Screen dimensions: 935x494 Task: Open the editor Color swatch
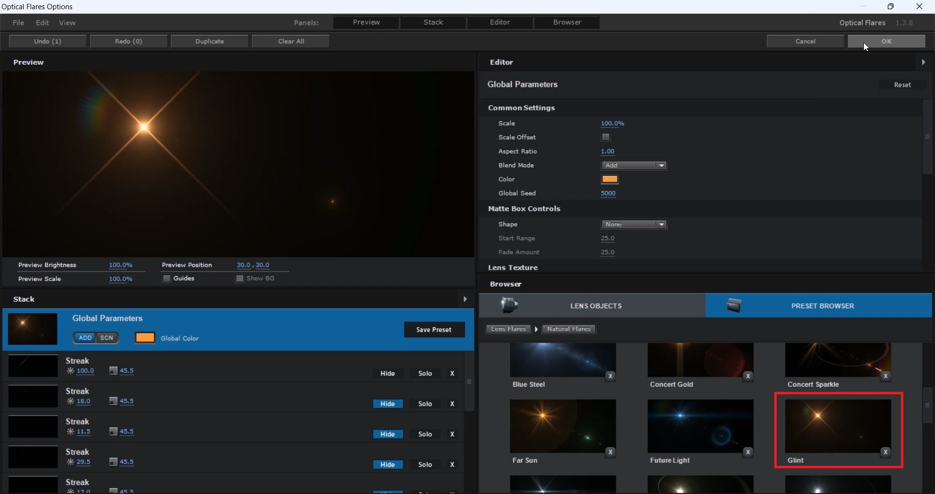pyautogui.click(x=610, y=179)
